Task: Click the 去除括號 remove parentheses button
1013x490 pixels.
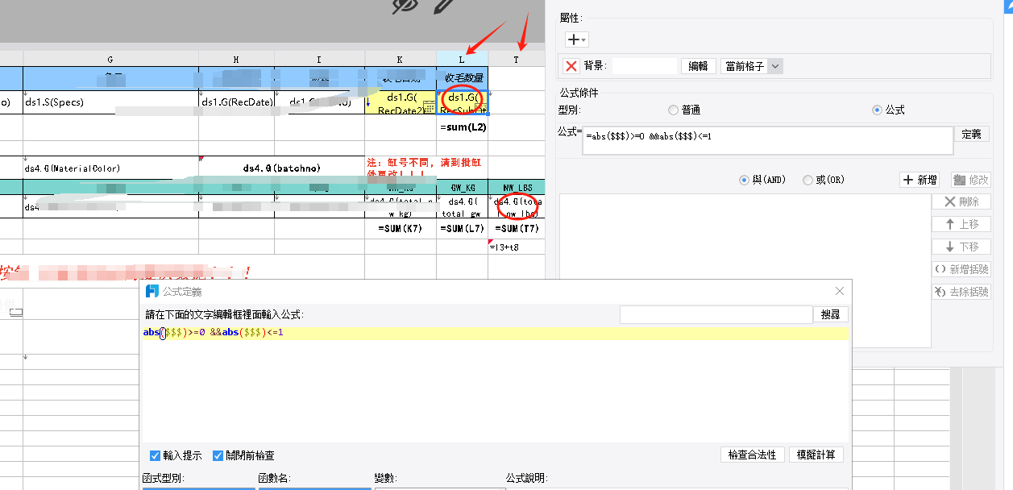Action: [961, 292]
